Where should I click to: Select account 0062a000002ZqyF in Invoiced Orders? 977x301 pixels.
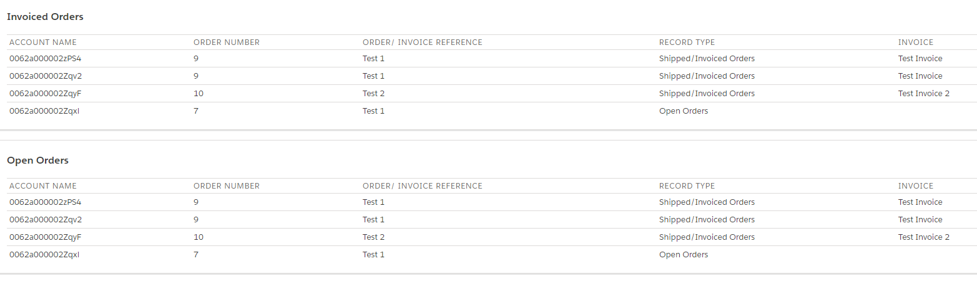[45, 94]
